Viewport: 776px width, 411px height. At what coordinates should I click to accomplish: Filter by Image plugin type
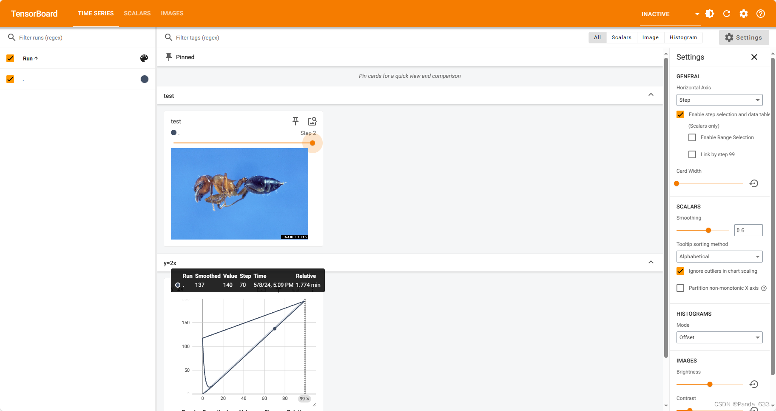point(651,37)
